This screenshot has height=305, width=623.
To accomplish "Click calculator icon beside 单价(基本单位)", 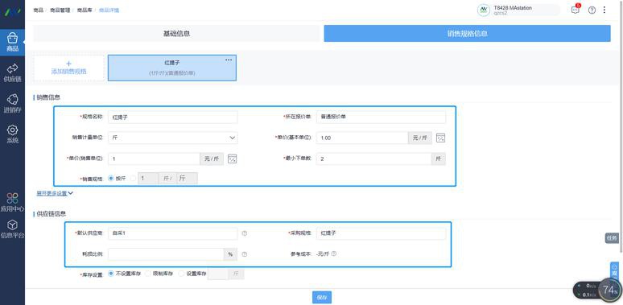I will pos(440,138).
